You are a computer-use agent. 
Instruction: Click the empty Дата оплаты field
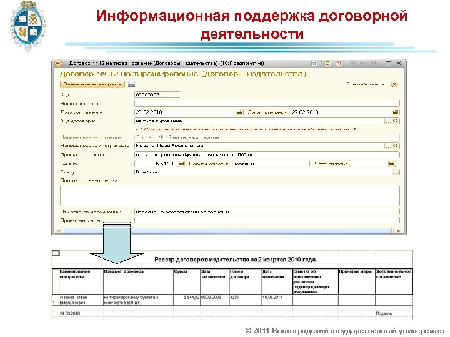click(369, 164)
